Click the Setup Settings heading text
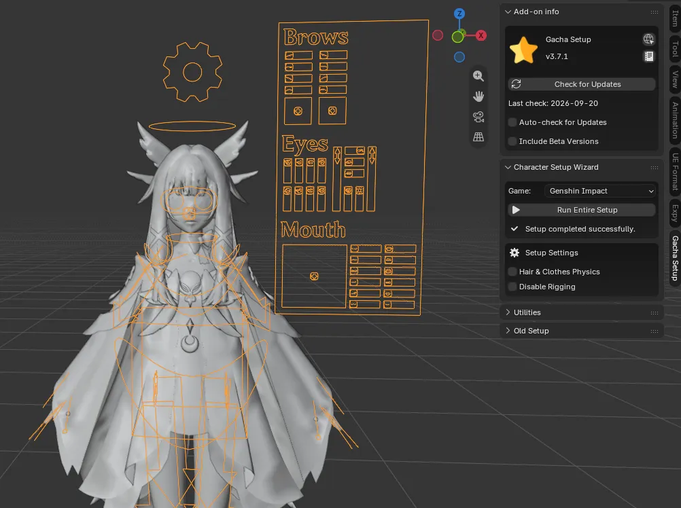Image resolution: width=681 pixels, height=508 pixels. pyautogui.click(x=552, y=253)
